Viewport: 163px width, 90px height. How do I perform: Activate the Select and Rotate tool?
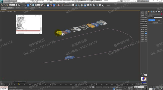click(31, 5)
